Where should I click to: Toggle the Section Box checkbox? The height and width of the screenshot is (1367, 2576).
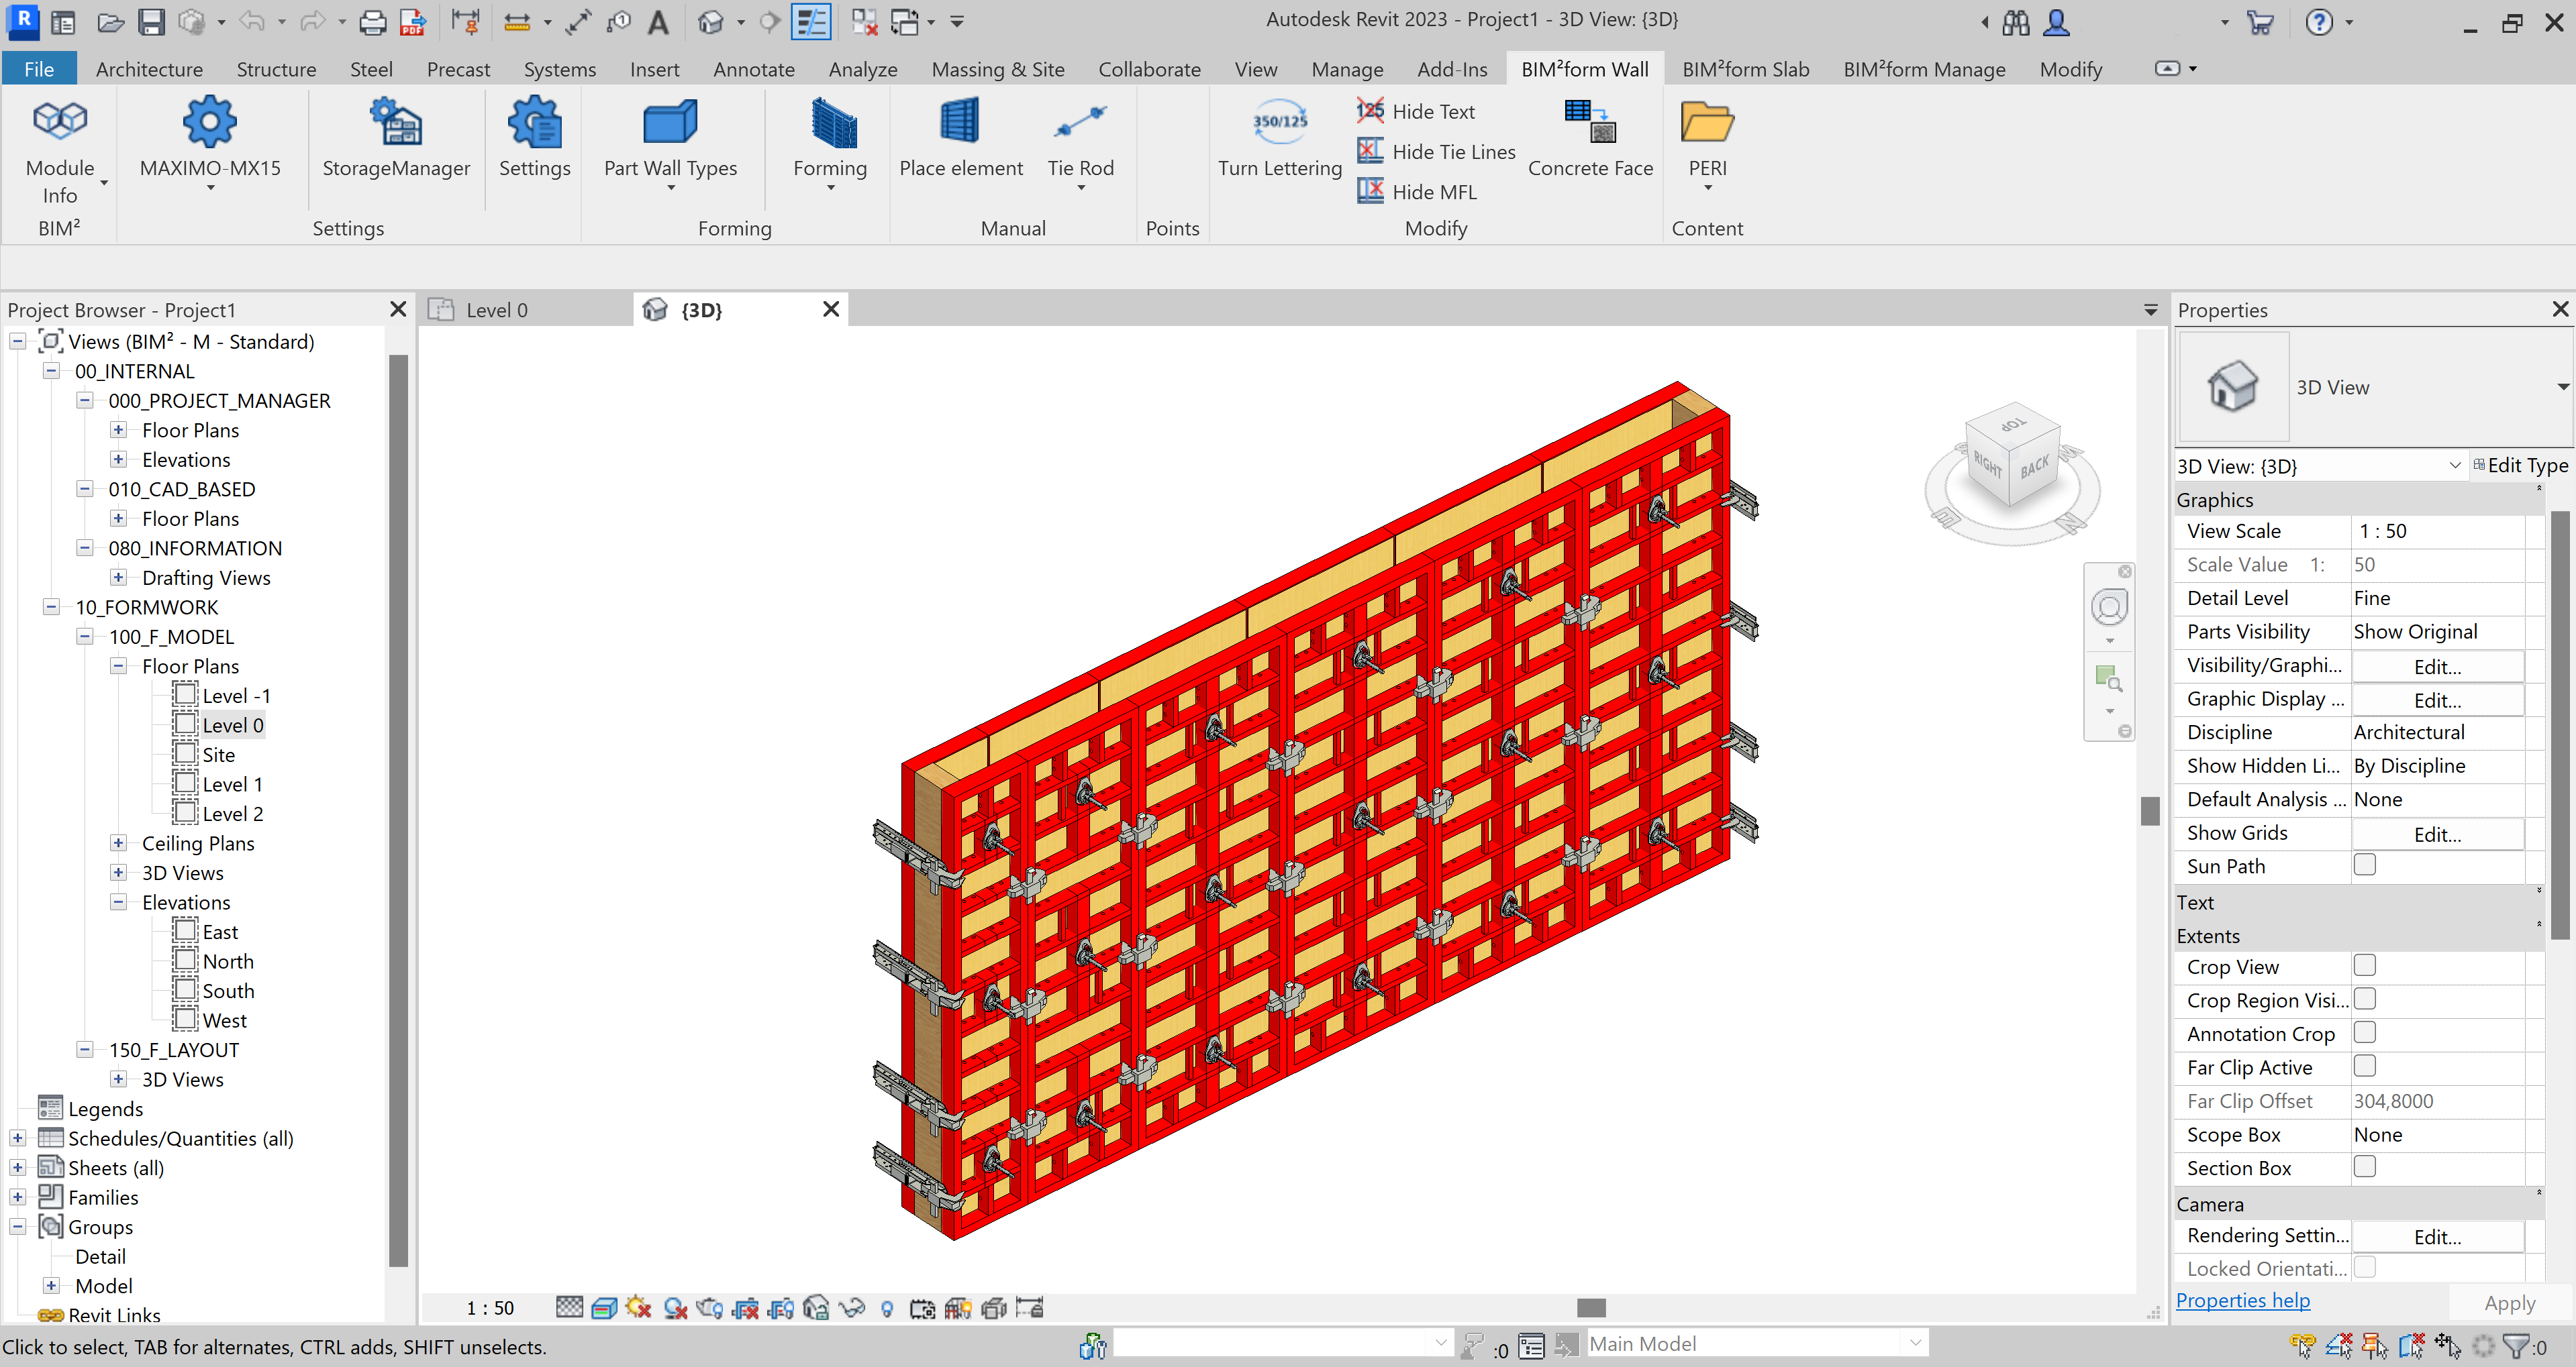click(2366, 1166)
